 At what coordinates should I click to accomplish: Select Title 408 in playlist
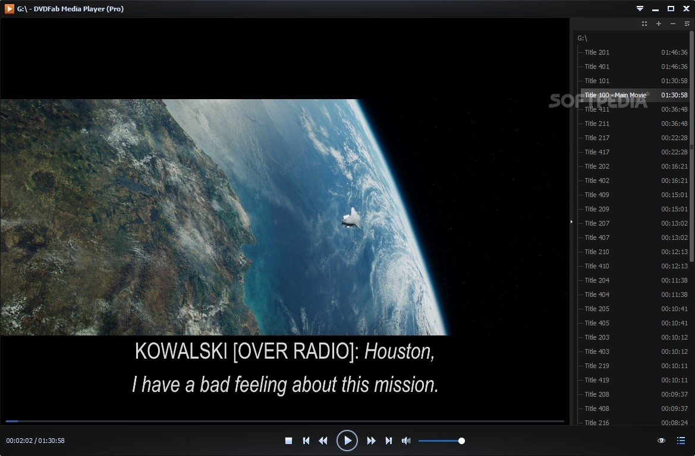click(x=635, y=408)
